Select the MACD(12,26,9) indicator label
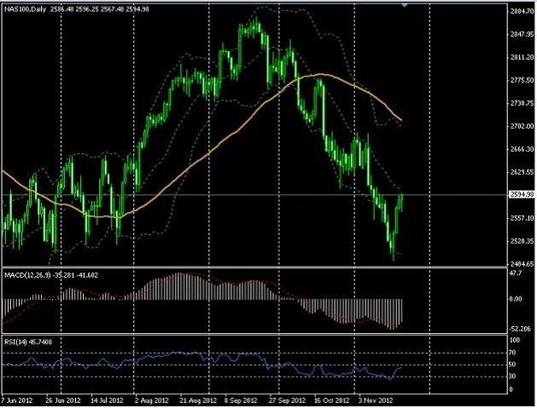 (x=27, y=275)
